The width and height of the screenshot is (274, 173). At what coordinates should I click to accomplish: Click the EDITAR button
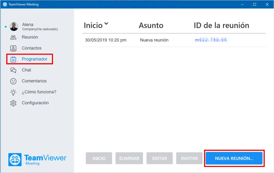point(160,158)
